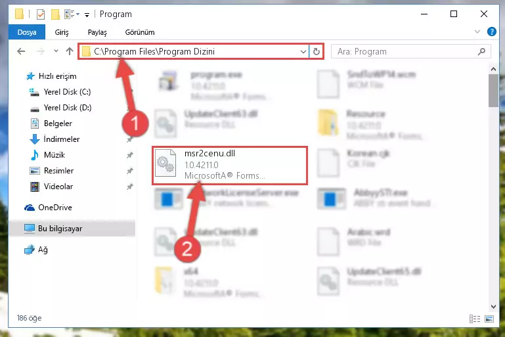This screenshot has width=505, height=337.
Task: Minimize the Program window
Action: pos(424,14)
